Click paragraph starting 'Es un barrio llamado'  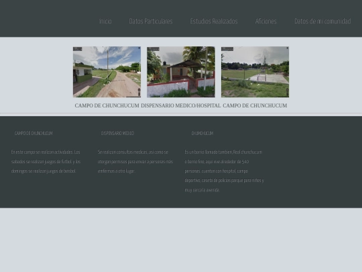point(224,171)
